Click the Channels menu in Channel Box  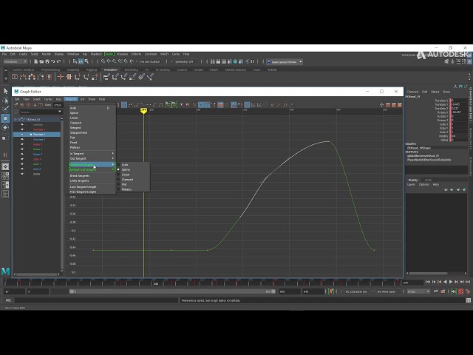click(412, 92)
